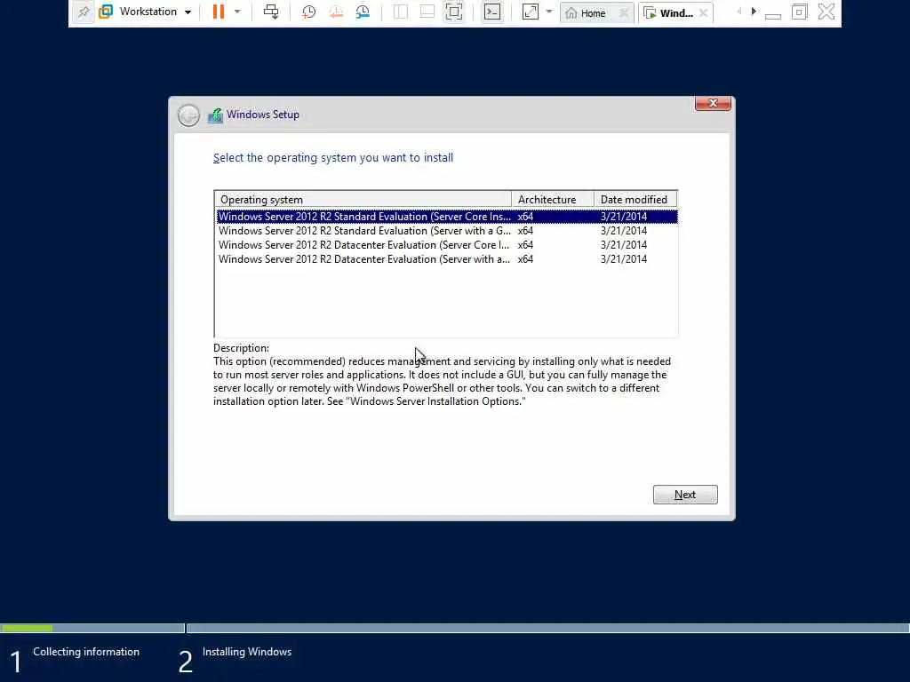This screenshot has height=682, width=910.
Task: Expand the power options arrow beside pause
Action: point(237,12)
